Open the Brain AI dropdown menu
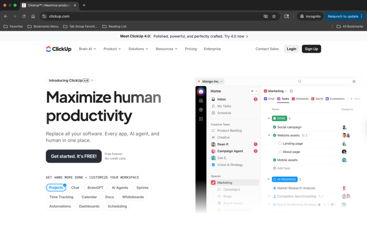Viewport: 367px width, 229px height. [x=87, y=49]
